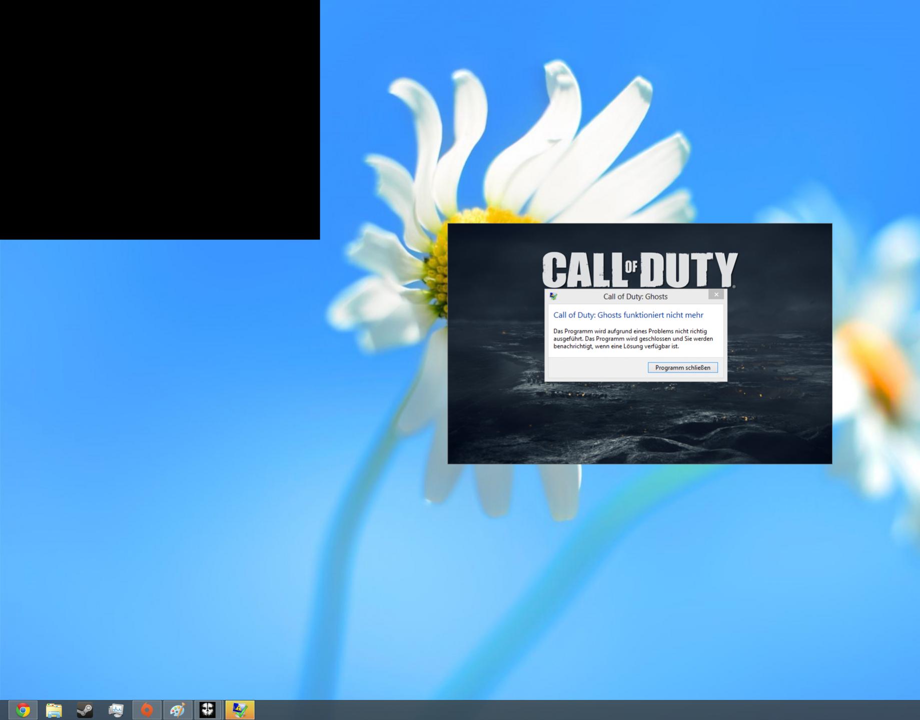Open Google Chrome from the taskbar
920x720 pixels.
tap(23, 710)
